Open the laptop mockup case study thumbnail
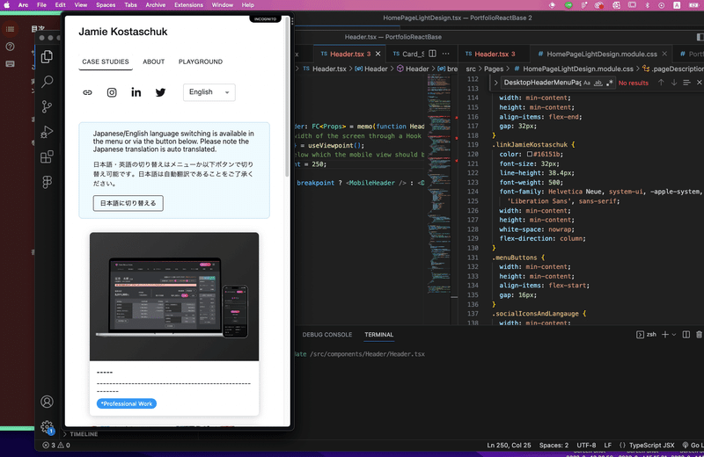Viewport: 704px width, 457px height. (174, 296)
